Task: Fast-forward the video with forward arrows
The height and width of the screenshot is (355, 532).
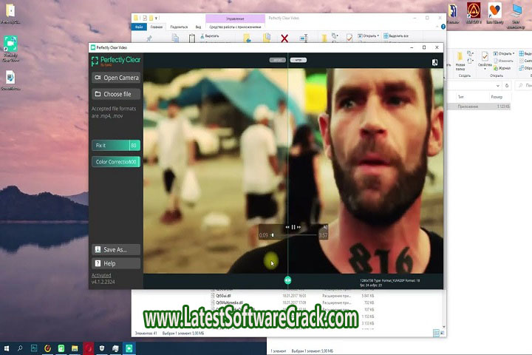Action: [x=299, y=227]
